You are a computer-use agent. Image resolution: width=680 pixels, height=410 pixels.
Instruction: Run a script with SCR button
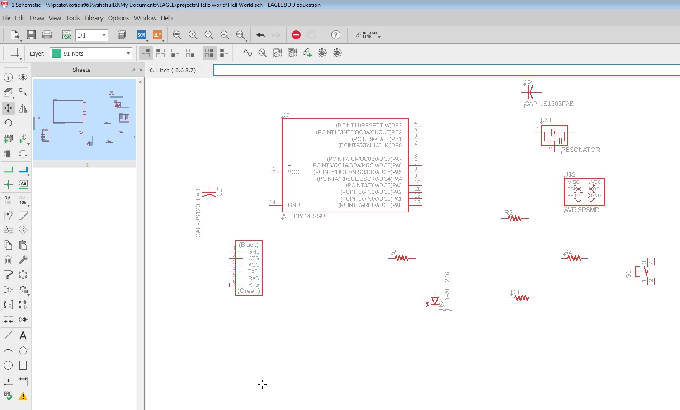click(142, 35)
